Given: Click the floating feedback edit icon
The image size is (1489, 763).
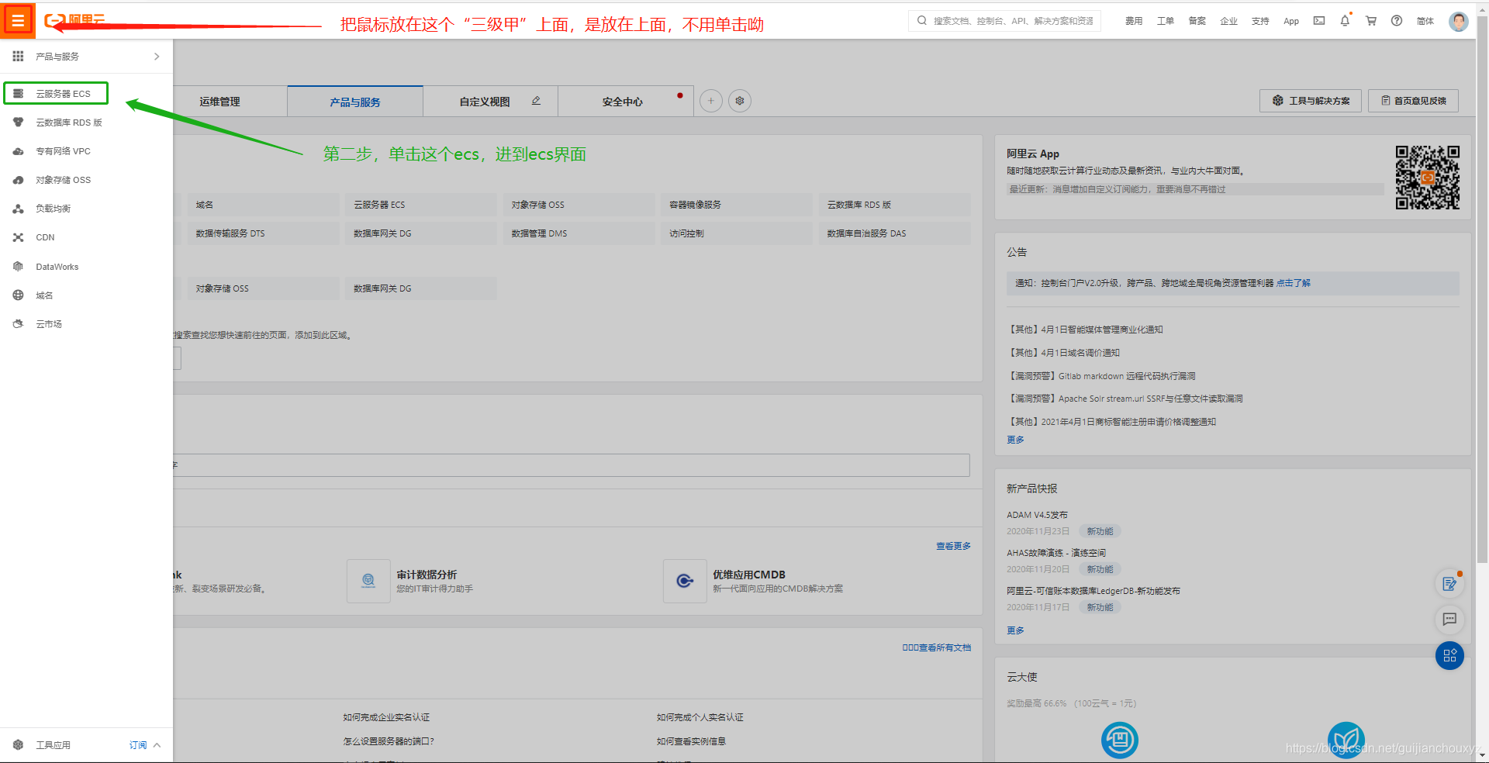Looking at the screenshot, I should pyautogui.click(x=1449, y=583).
